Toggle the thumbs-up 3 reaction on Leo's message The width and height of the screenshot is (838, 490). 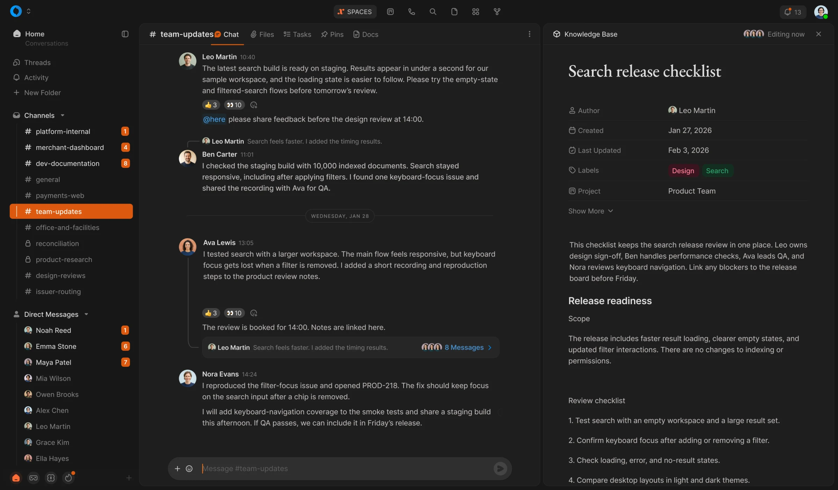[211, 105]
